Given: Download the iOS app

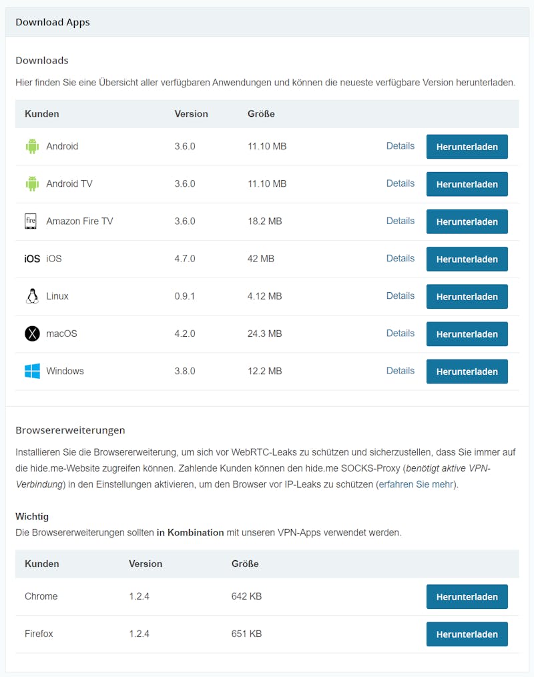Looking at the screenshot, I should point(467,259).
